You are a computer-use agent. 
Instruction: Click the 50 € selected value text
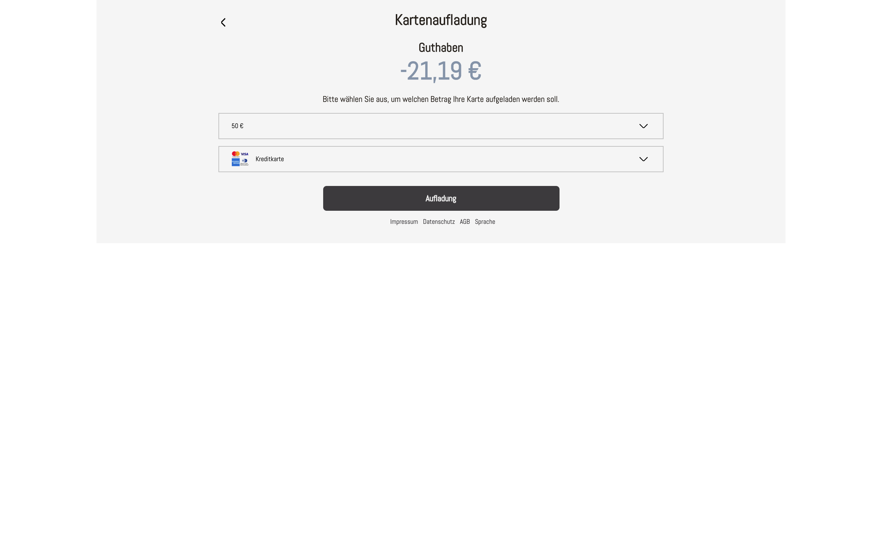(237, 126)
